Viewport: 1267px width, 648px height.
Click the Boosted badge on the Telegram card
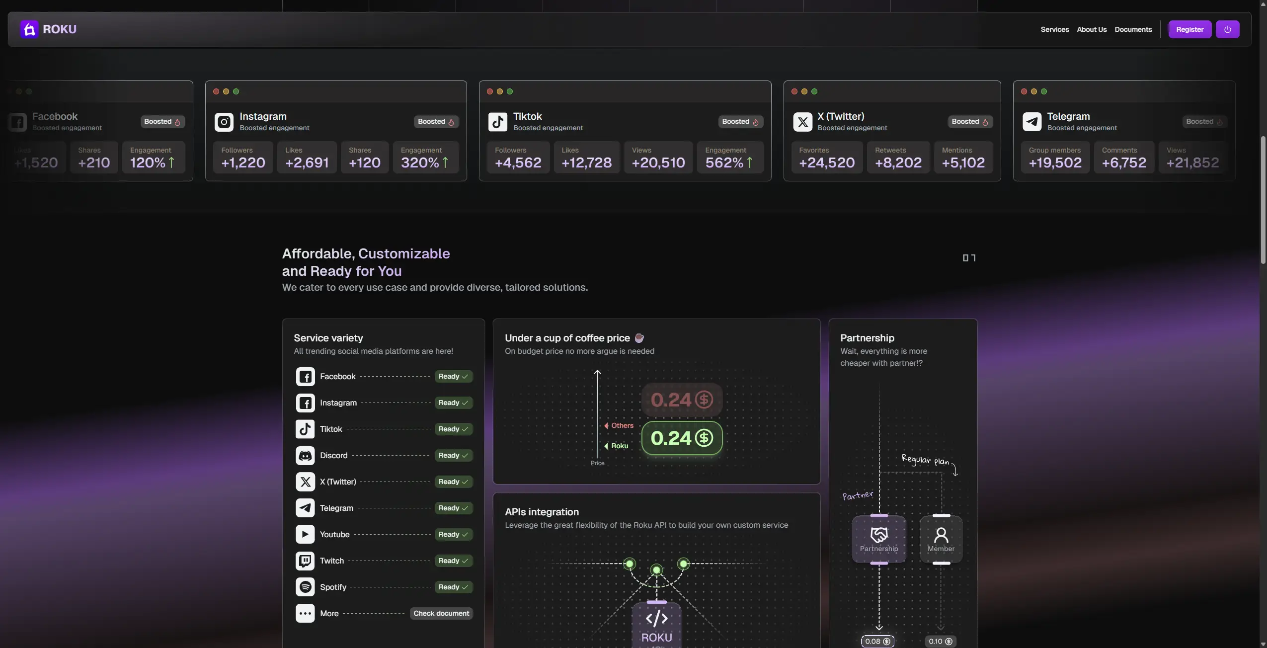[x=1204, y=122]
